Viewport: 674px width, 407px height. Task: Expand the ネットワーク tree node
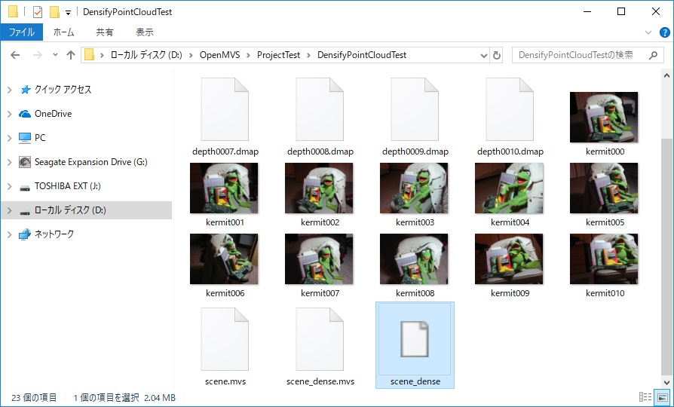click(x=10, y=234)
